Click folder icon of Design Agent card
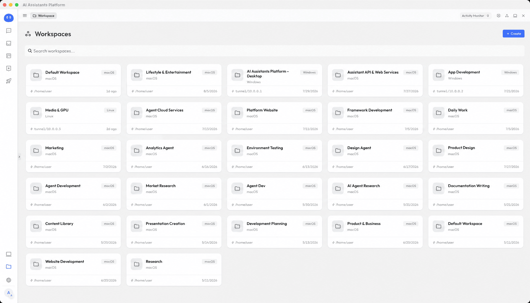 pos(338,151)
